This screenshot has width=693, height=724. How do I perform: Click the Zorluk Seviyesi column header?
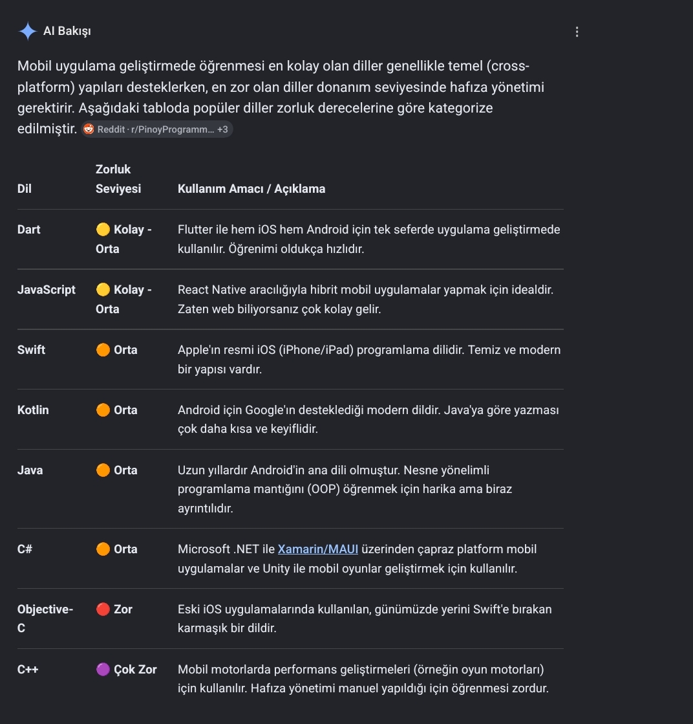click(118, 179)
